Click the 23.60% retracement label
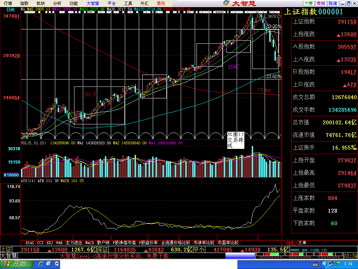 click(x=274, y=77)
